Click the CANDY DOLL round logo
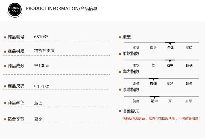 coord(15,10)
